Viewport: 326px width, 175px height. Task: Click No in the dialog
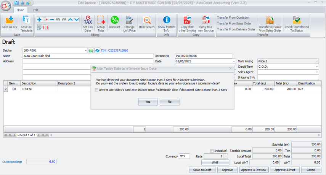170,102
